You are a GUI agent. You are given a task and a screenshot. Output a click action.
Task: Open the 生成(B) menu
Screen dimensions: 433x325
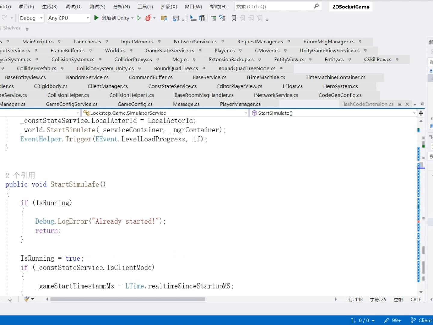point(50,7)
